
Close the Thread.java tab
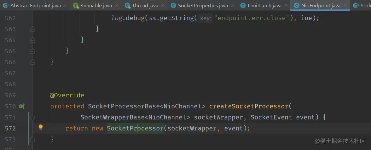click(163, 6)
